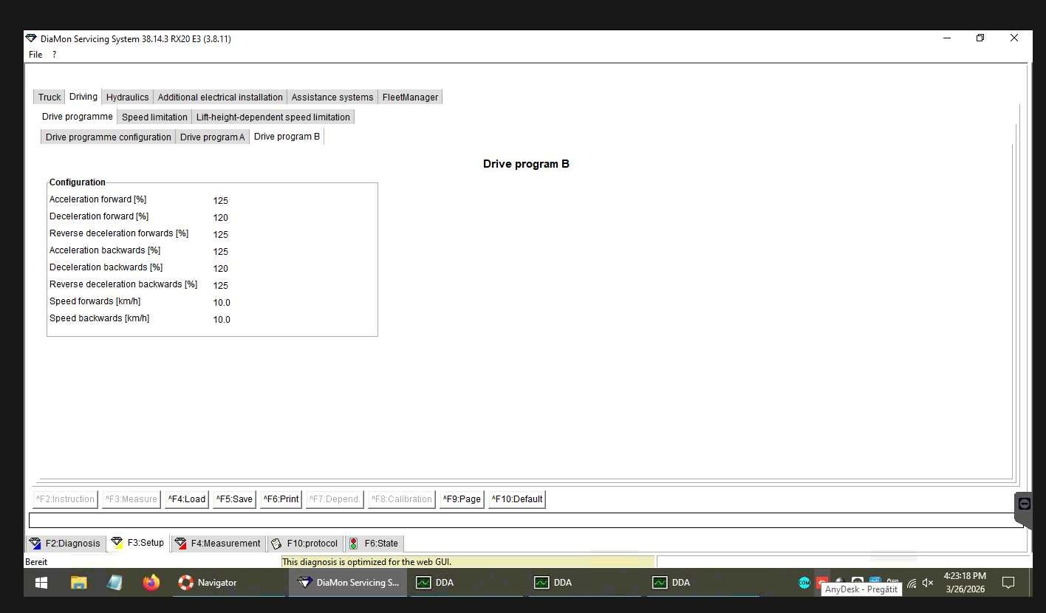
Task: Click the ^F6:Print button
Action: click(x=281, y=499)
